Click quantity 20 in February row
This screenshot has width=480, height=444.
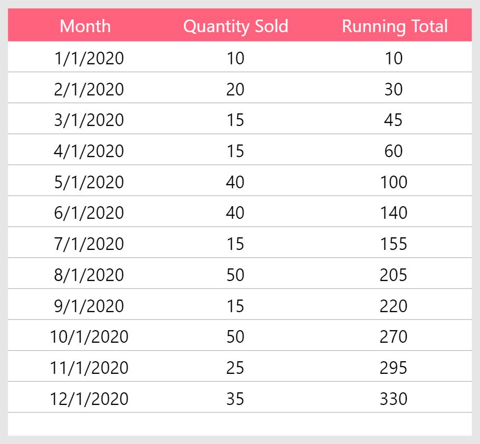pos(235,89)
